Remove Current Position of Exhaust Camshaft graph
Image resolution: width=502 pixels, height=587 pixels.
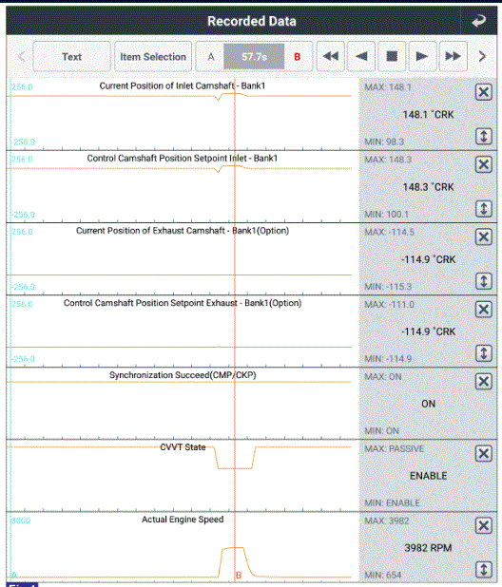tap(484, 237)
